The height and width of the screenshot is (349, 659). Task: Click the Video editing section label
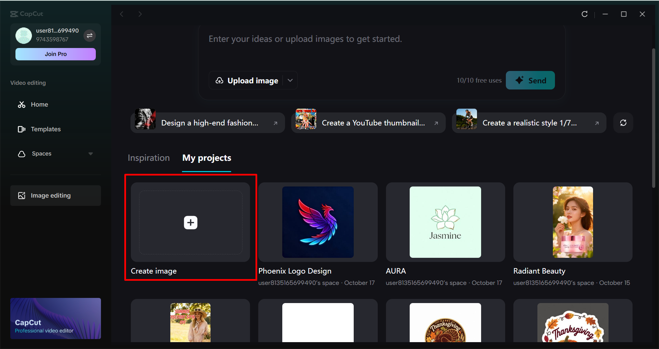pyautogui.click(x=28, y=83)
